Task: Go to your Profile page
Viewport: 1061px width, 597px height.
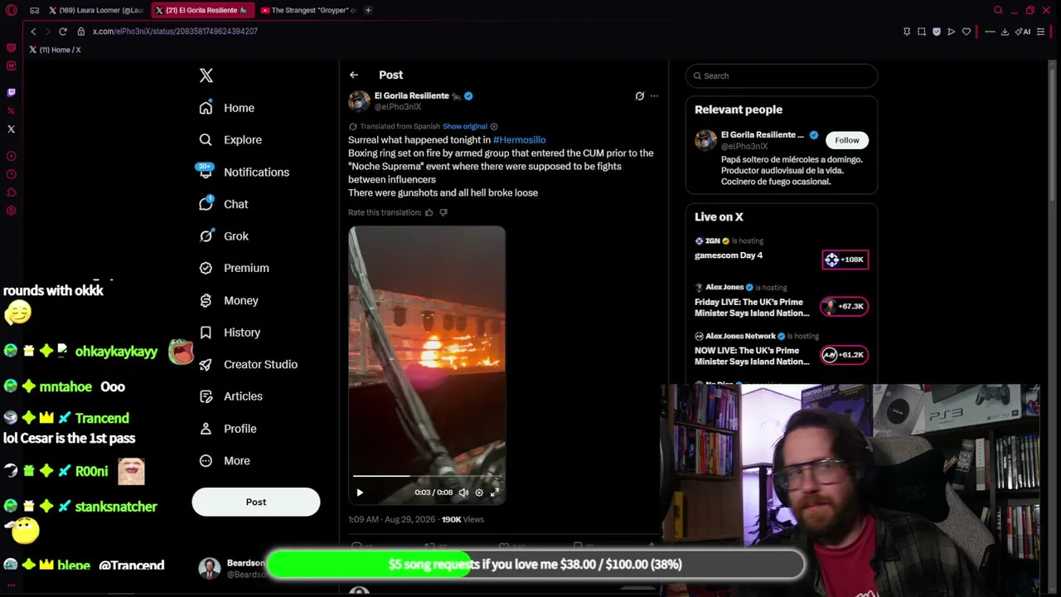Action: (228, 429)
